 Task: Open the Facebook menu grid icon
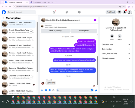119,12
